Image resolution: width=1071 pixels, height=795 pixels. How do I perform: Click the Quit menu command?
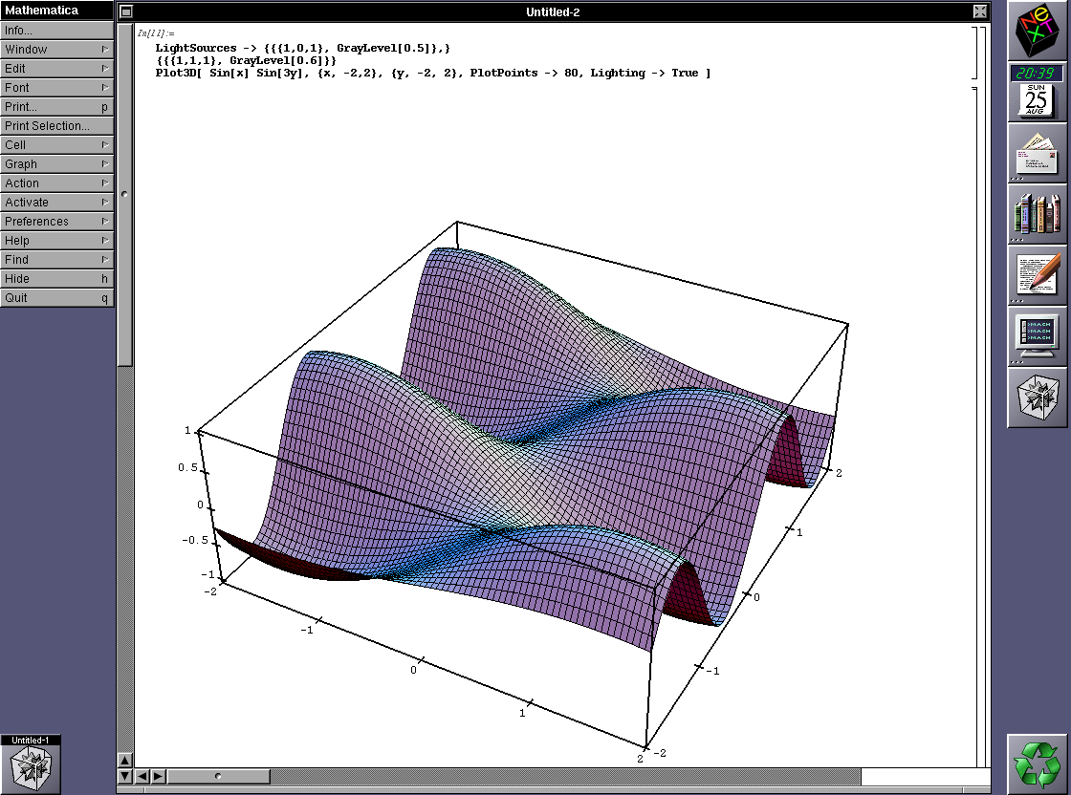coord(56,298)
